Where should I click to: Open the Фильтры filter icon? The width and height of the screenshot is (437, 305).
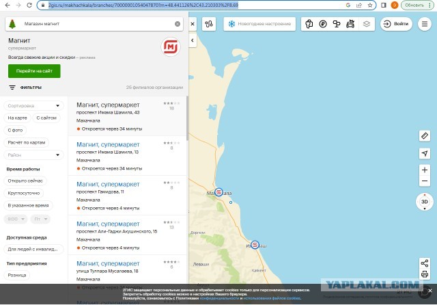pos(12,88)
